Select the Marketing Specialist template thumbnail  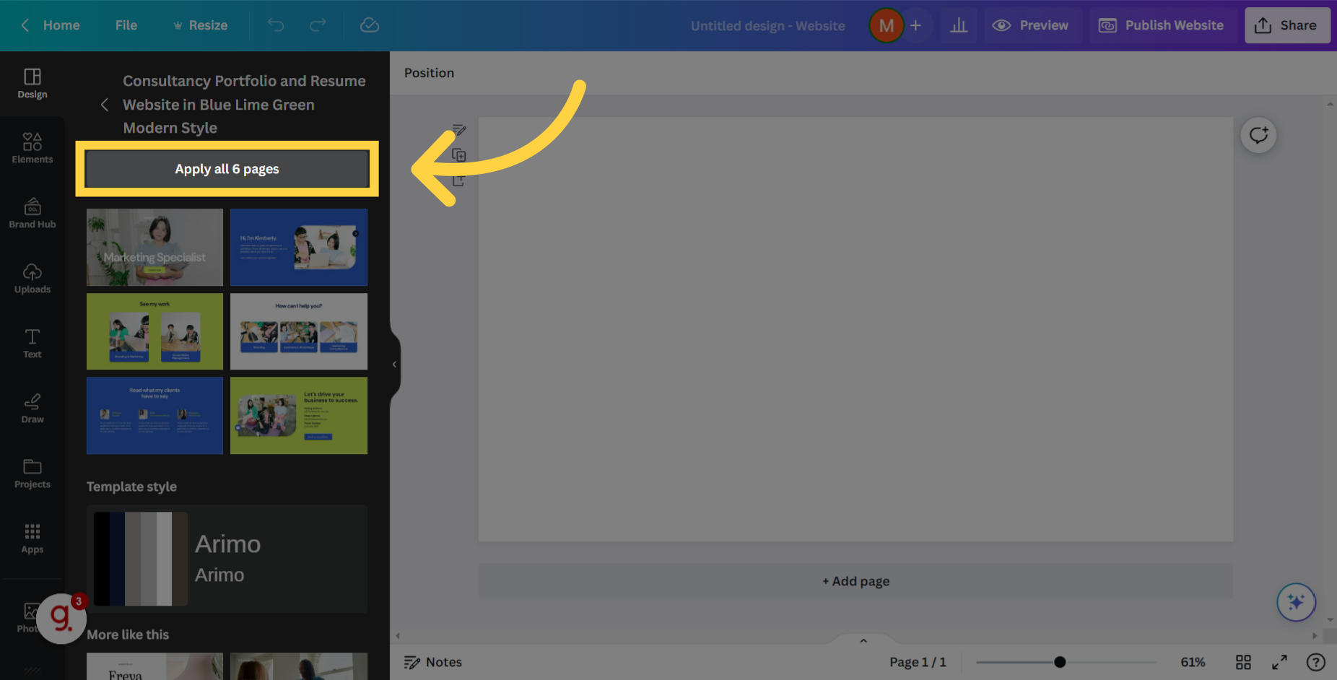coord(154,247)
